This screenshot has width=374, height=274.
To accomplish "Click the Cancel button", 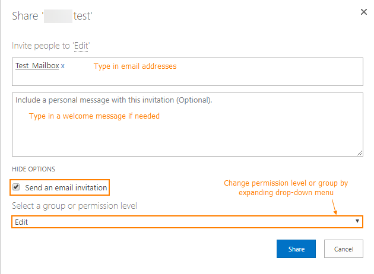I will click(344, 248).
